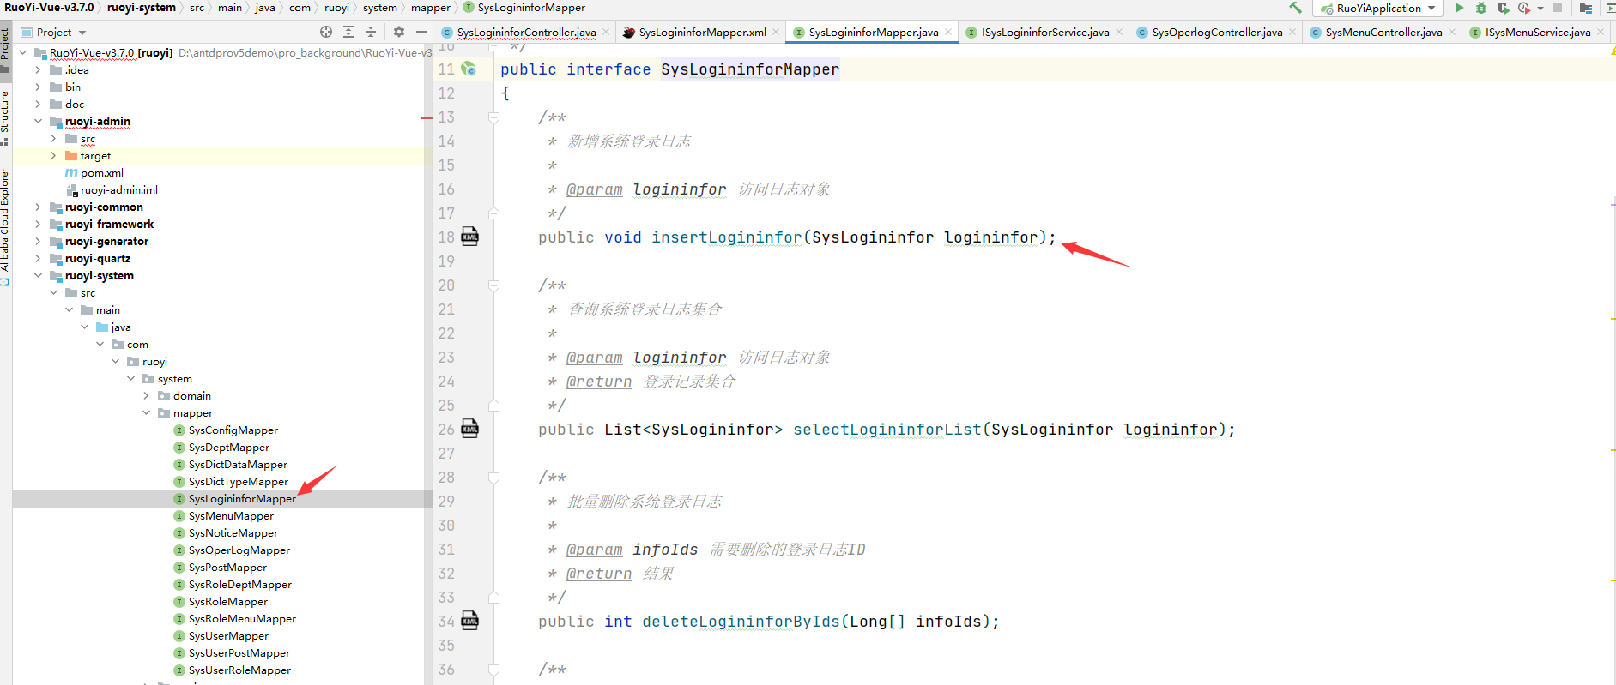1616x685 pixels.
Task: Click the Collapse All icon in Project panel
Action: (371, 32)
